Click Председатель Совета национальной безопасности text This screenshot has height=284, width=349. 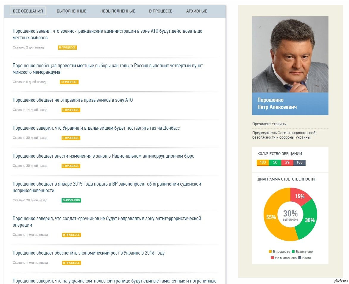[x=284, y=135]
